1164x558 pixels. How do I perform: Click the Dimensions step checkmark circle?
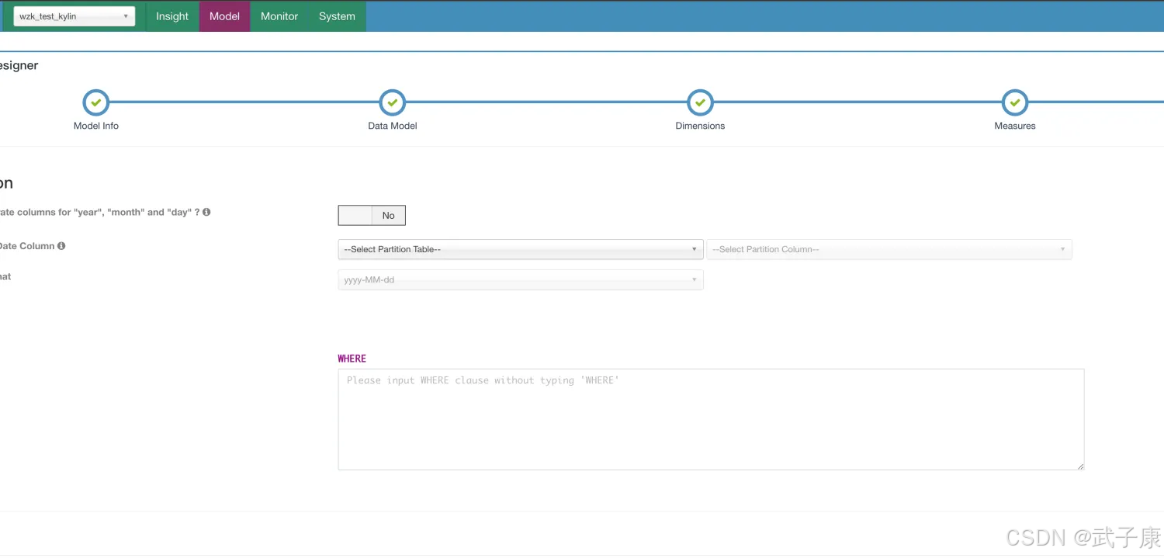[x=700, y=102]
